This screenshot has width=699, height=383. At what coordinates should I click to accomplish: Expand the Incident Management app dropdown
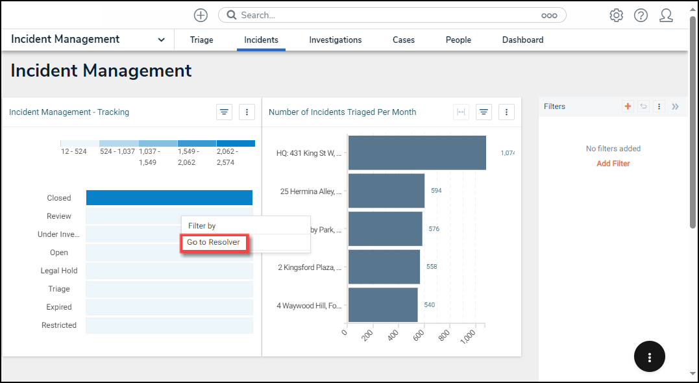(x=161, y=40)
